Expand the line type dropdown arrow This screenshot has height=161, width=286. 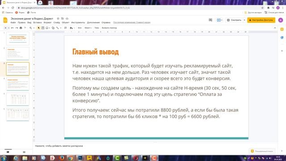coord(61,28)
